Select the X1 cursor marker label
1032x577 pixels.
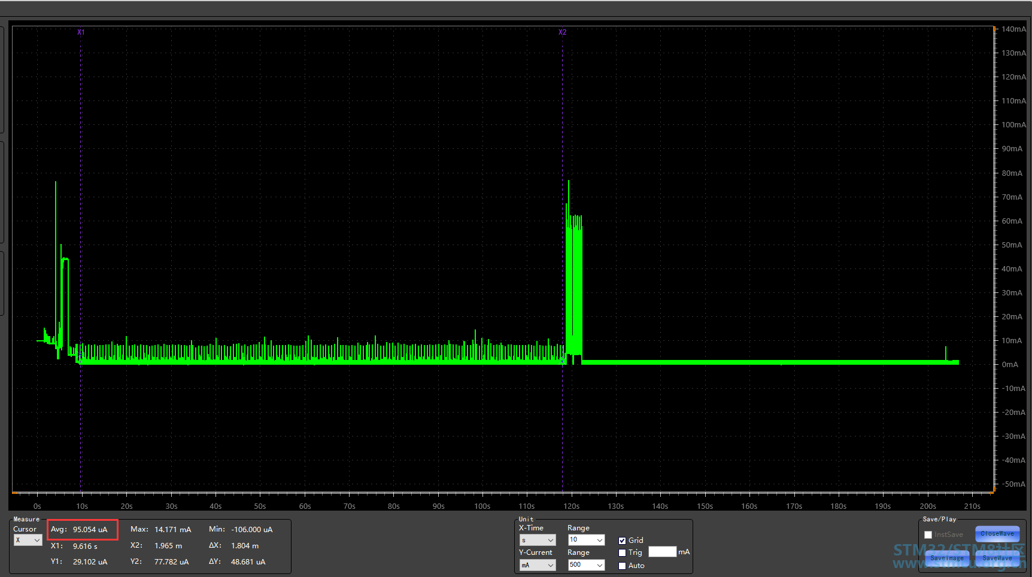(x=81, y=32)
